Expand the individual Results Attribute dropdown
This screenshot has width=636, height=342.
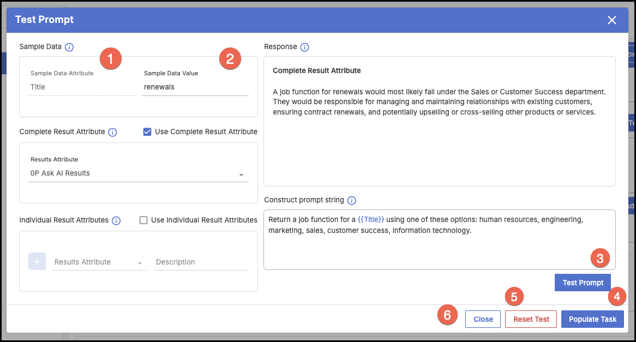pyautogui.click(x=100, y=262)
